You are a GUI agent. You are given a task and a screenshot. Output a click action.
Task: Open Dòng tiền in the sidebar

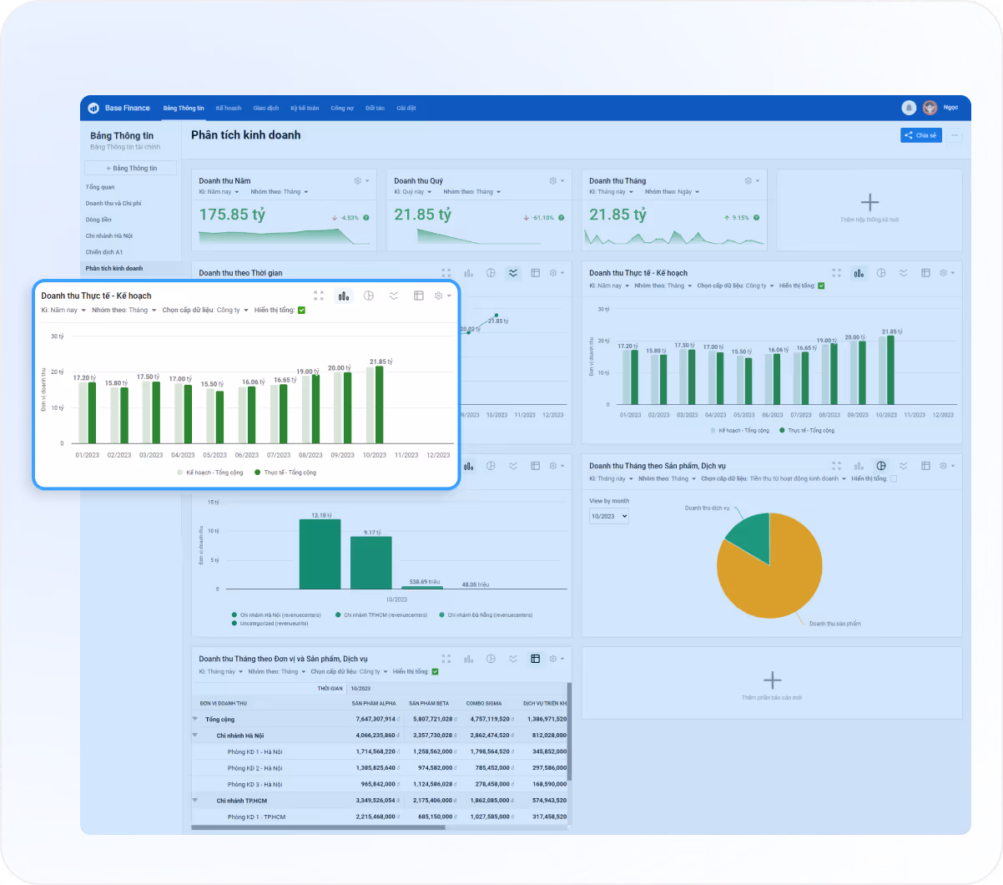coord(98,220)
